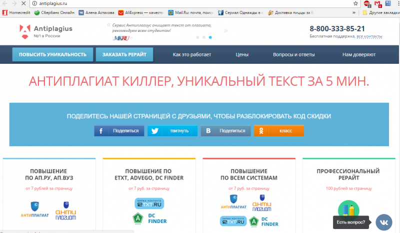The height and width of the screenshot is (233, 400).
Task: Open the Доставка пиццы bookmark
Action: 290,12
